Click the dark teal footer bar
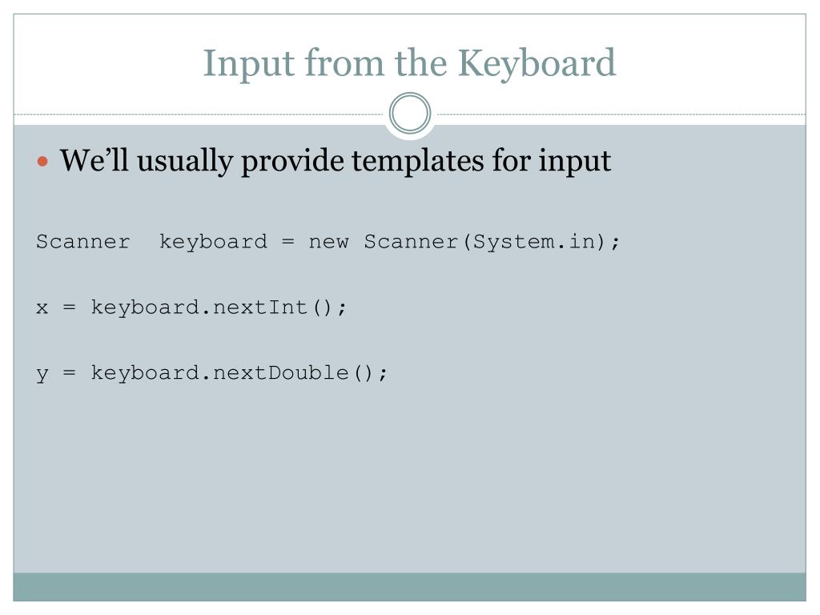 tap(409, 587)
